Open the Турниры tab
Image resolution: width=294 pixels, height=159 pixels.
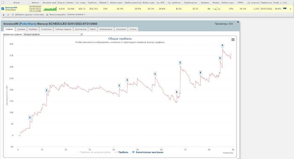pyautogui.click(x=21, y=29)
